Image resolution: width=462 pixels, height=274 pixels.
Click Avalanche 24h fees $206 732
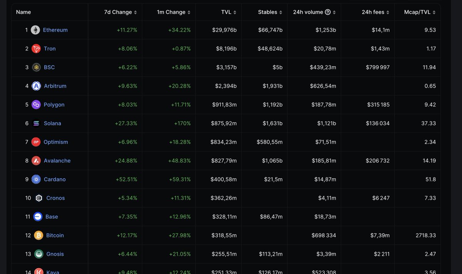point(378,161)
